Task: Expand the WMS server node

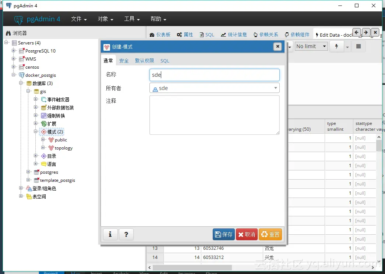Action: 14,58
